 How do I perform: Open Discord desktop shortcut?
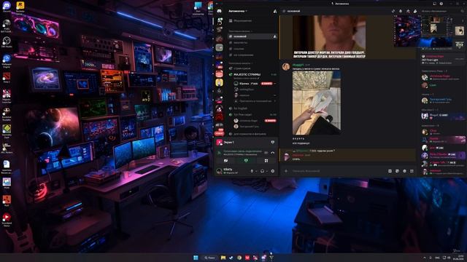[x=7, y=7]
